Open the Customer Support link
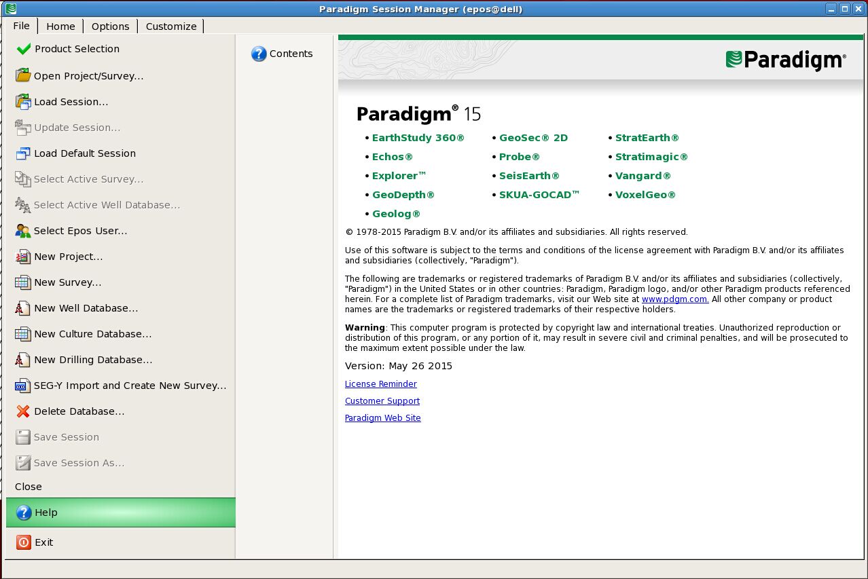The height and width of the screenshot is (579, 868). point(382,401)
